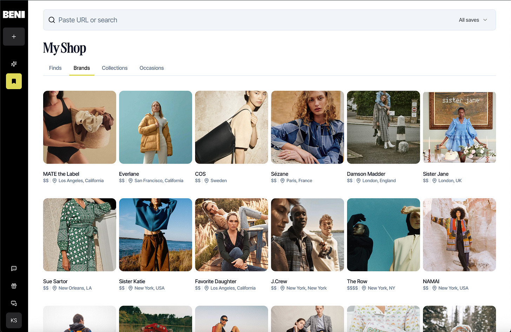This screenshot has height=332, width=511.
Task: Open the Sister Katie brand image
Action: click(155, 235)
